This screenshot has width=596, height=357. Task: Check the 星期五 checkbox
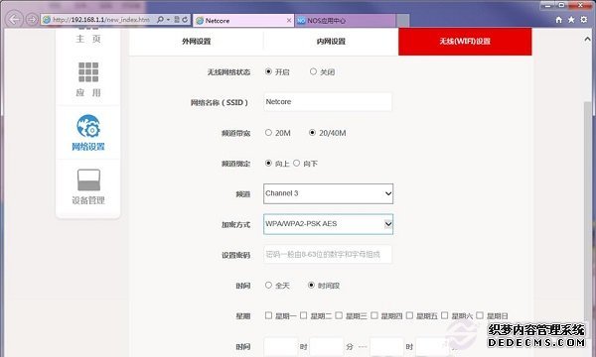coord(409,315)
